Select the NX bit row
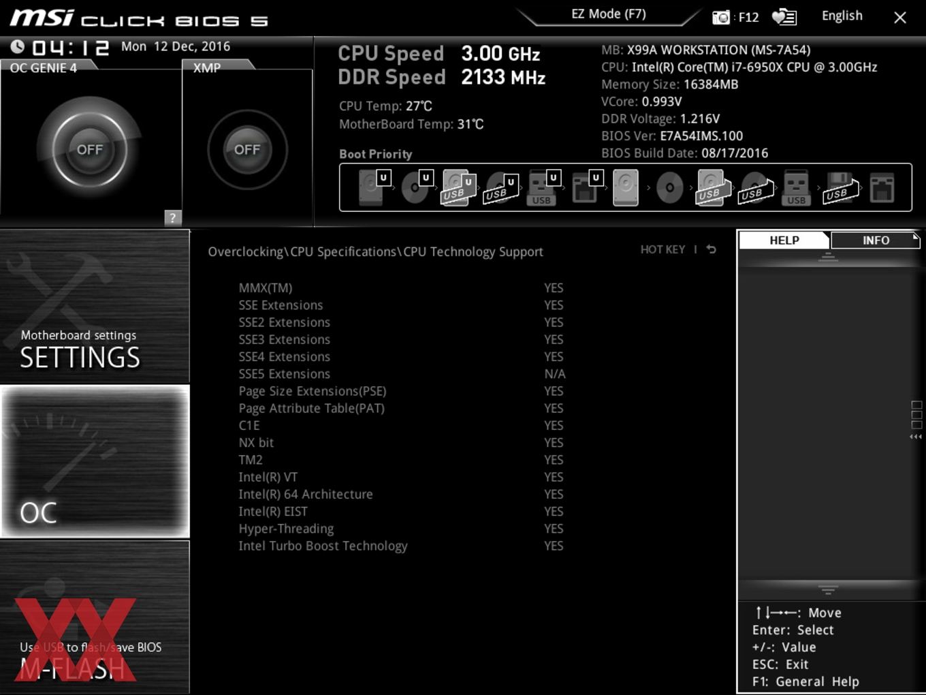Image resolution: width=926 pixels, height=695 pixels. coord(402,442)
